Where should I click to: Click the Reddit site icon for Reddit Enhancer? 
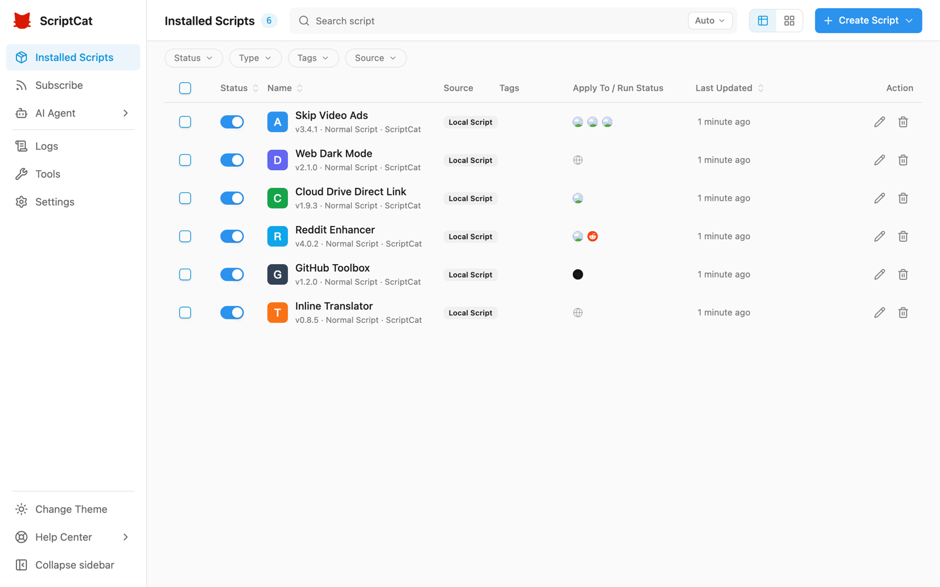point(593,237)
